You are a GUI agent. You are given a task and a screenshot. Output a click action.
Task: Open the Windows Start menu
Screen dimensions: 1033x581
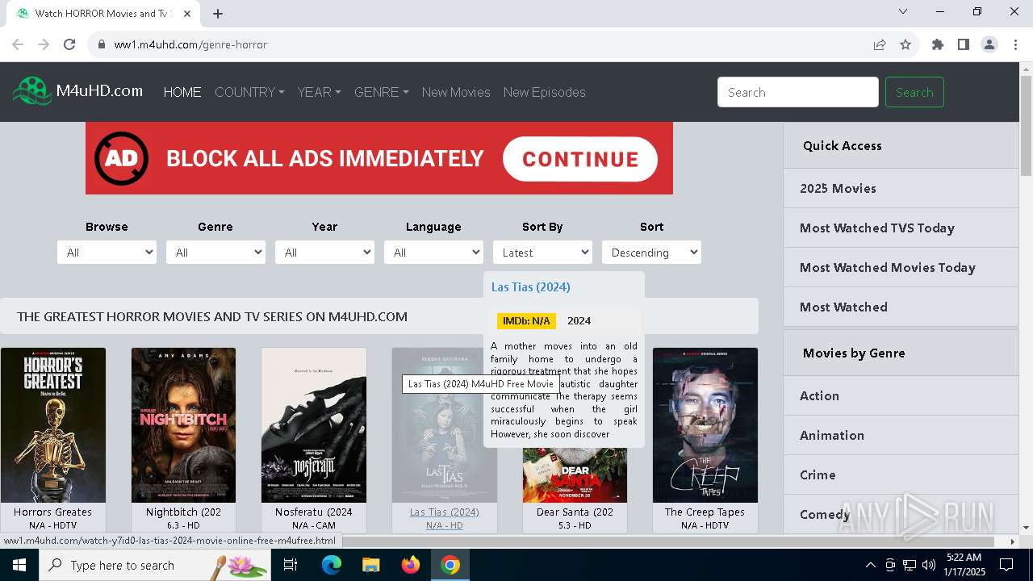(x=19, y=565)
